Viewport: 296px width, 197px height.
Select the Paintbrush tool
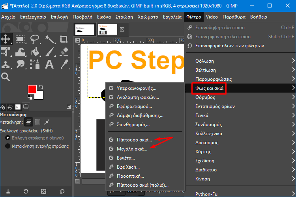tap(50, 52)
